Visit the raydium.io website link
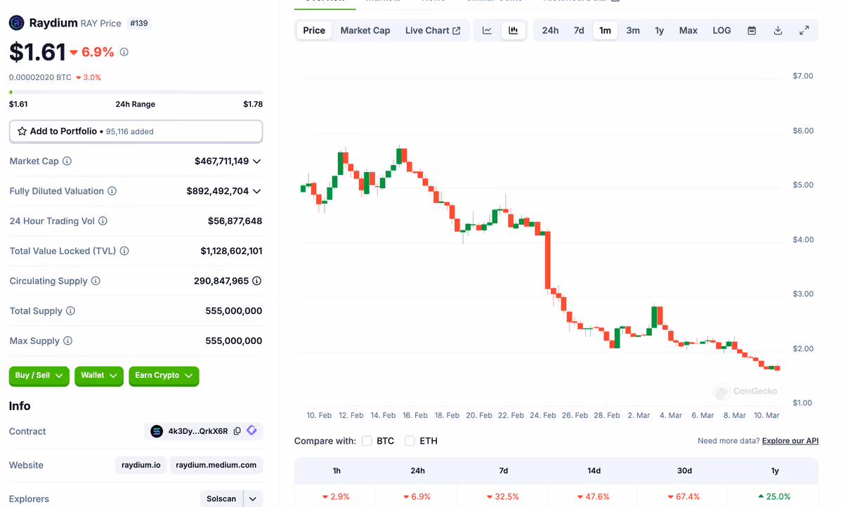Image resolution: width=843 pixels, height=507 pixels. tap(141, 465)
